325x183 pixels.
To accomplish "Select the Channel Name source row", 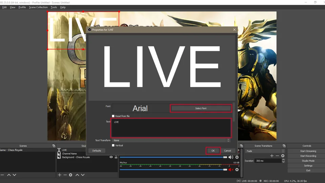I will (x=87, y=154).
